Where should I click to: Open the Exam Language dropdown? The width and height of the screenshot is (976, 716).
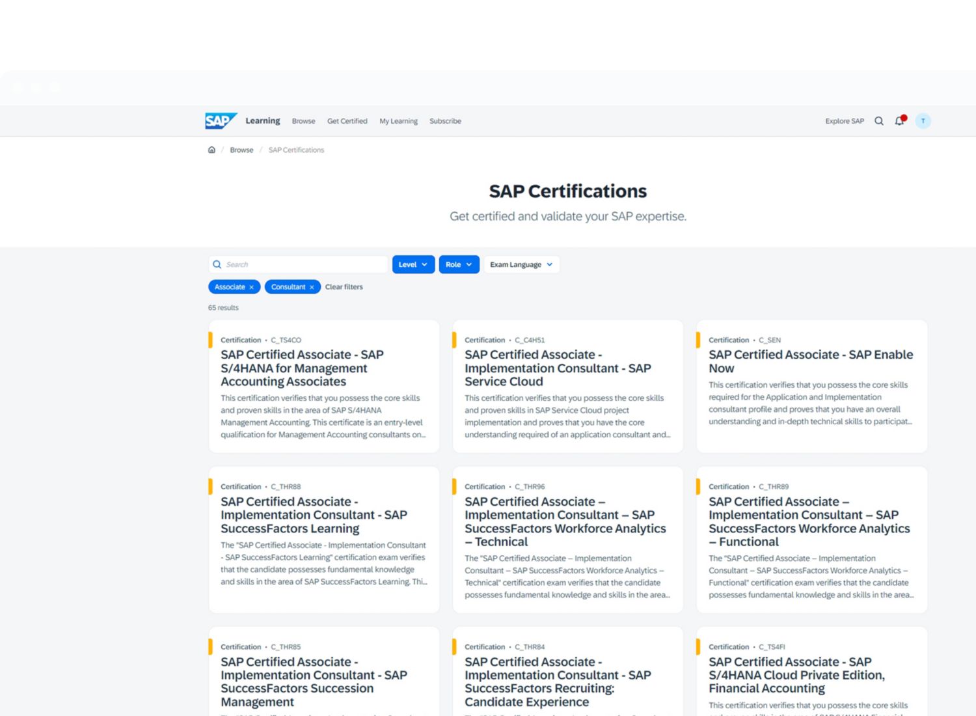pos(521,264)
